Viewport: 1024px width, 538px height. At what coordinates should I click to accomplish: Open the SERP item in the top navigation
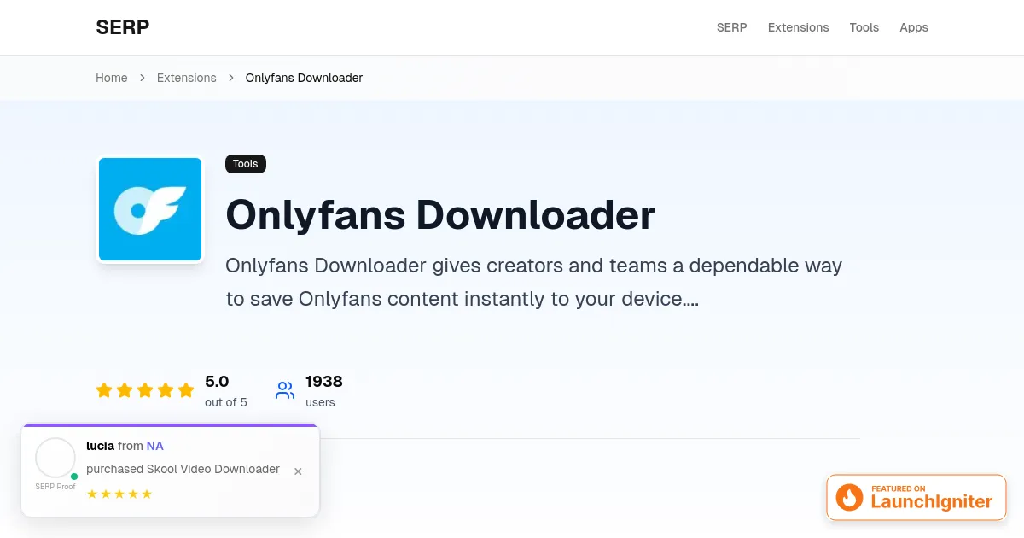[731, 27]
